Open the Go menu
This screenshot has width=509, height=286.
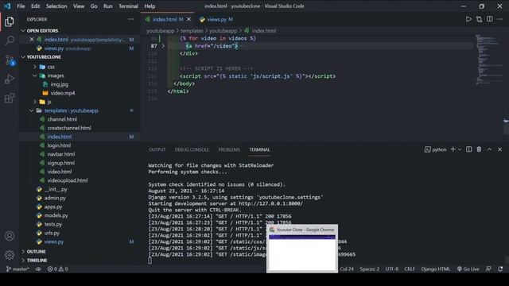[94, 6]
